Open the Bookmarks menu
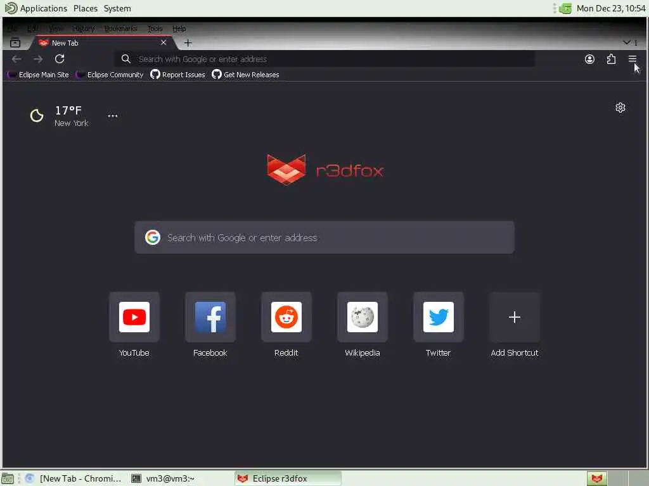The image size is (649, 486). [x=120, y=28]
